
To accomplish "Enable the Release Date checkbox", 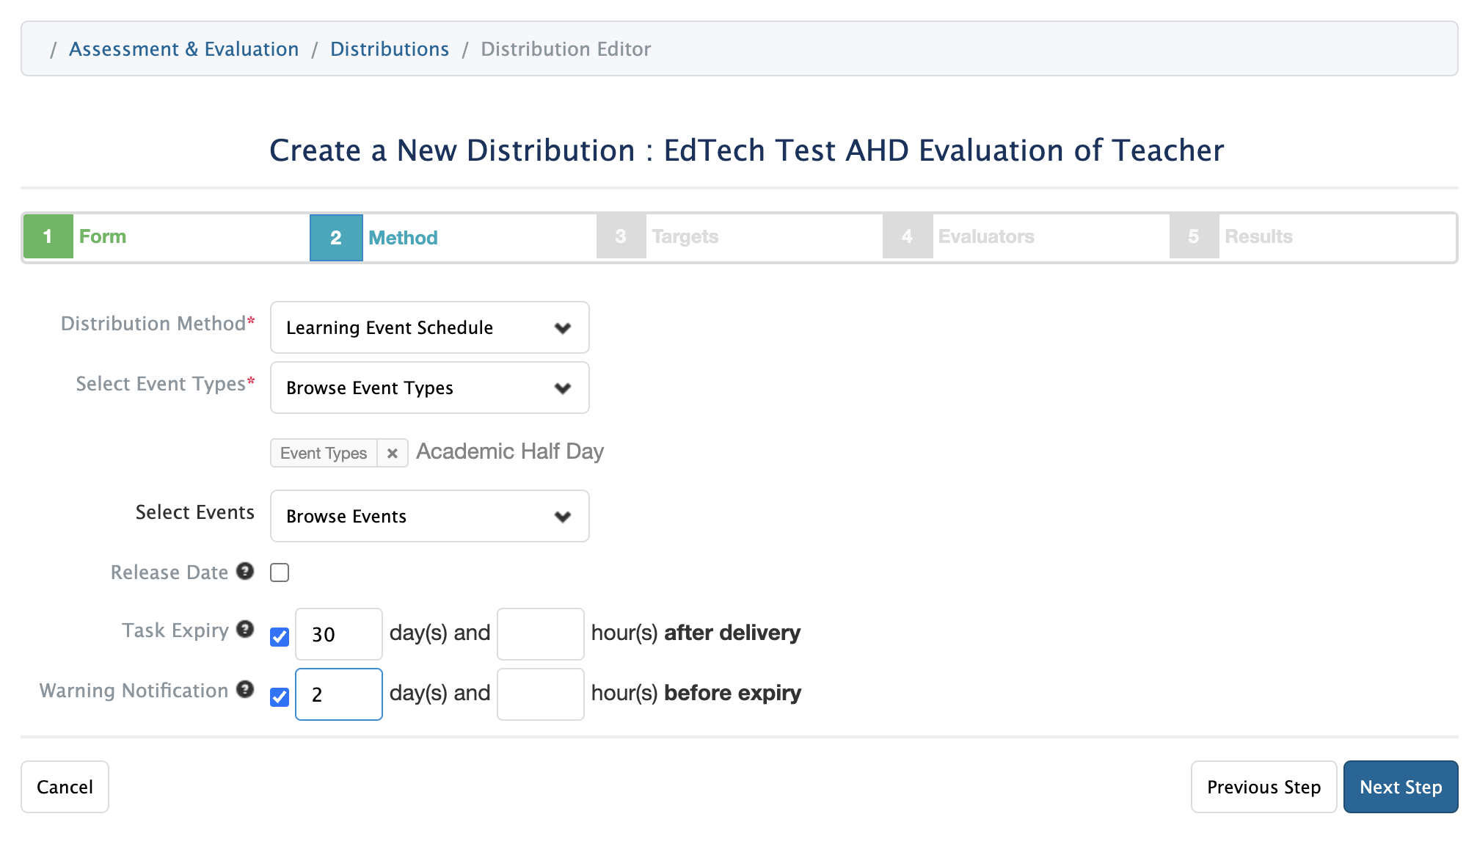I will 280,572.
